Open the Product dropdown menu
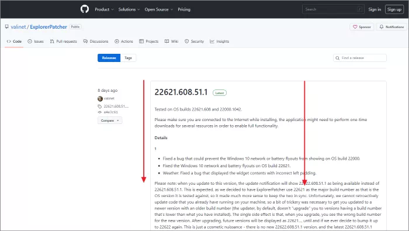Viewport: 409px width, 231px height. 104,9
